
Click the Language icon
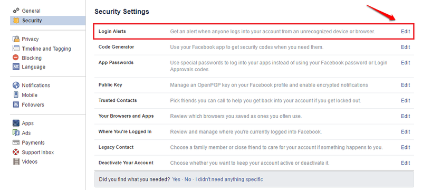(16, 66)
